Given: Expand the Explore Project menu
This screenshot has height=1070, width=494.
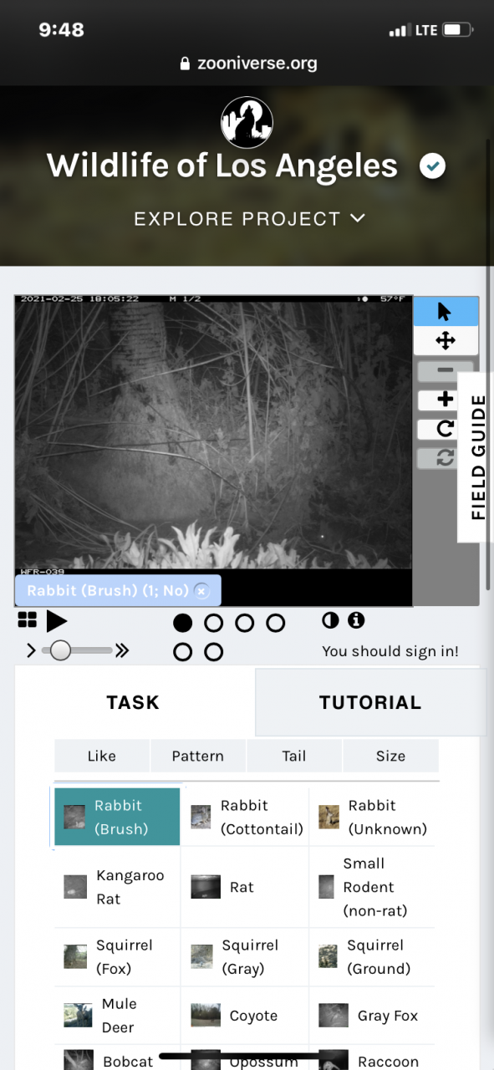Looking at the screenshot, I should [249, 219].
